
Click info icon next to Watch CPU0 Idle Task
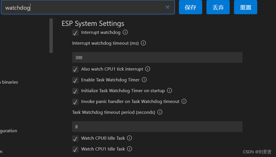pyautogui.click(x=129, y=138)
